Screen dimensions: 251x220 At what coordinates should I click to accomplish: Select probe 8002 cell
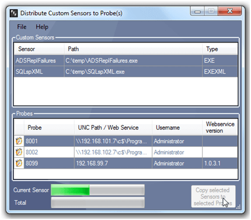(49, 152)
